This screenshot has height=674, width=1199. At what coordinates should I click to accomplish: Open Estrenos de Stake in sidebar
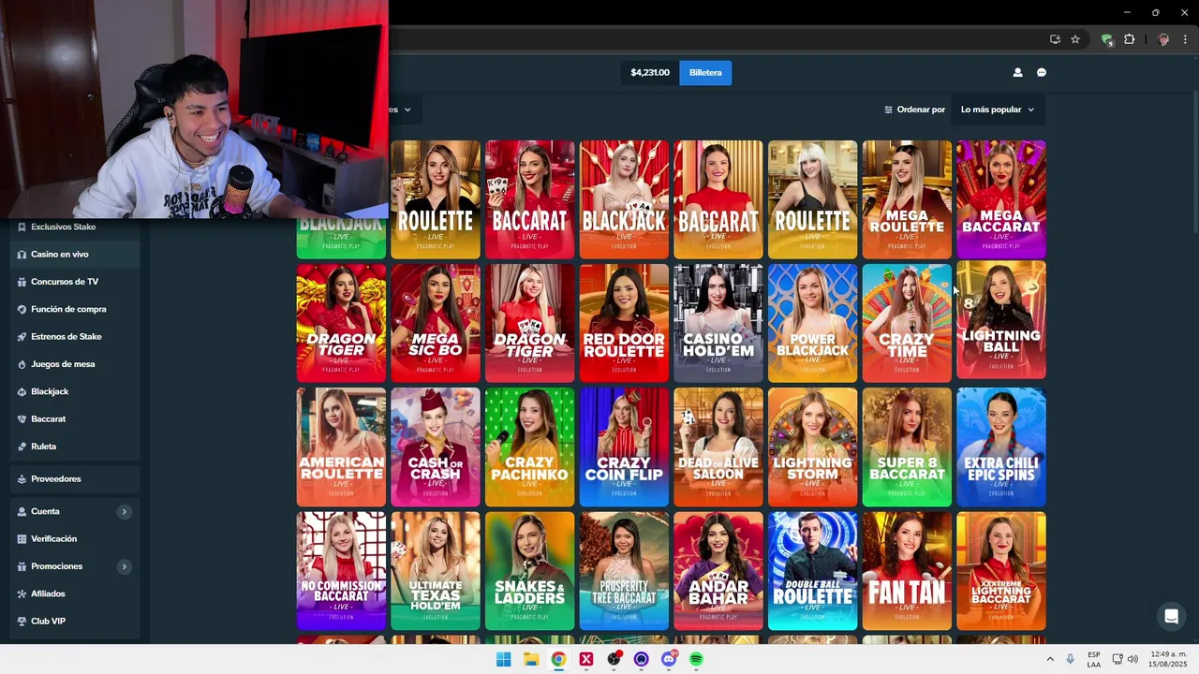point(75,336)
